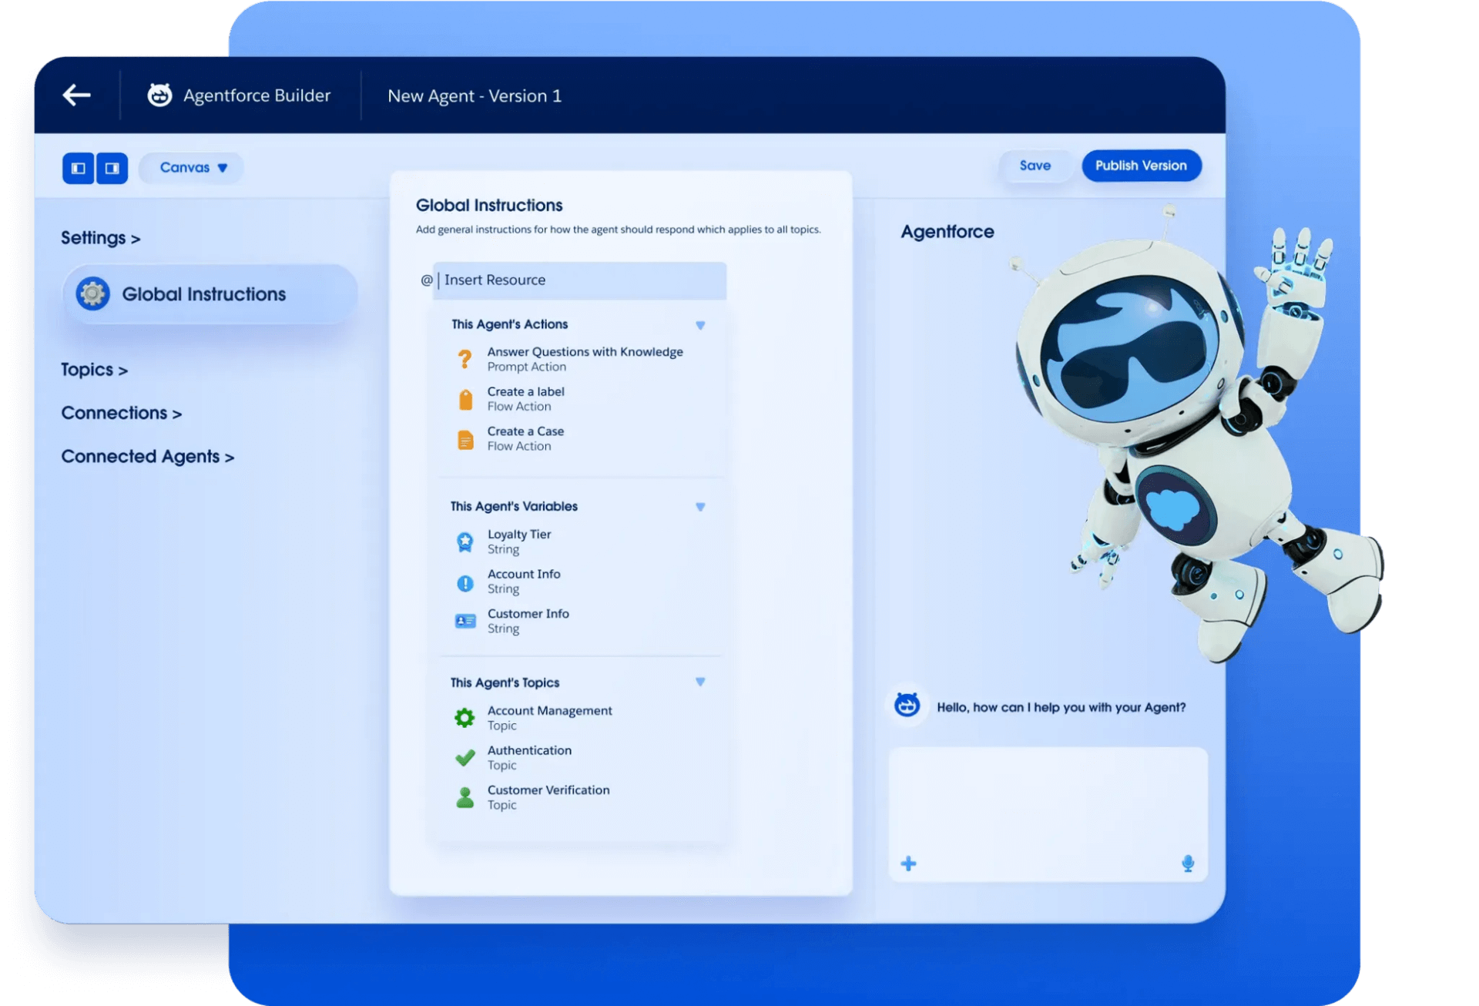The image size is (1479, 1006).
Task: Click the Authentication topic checkmark icon
Action: pos(465,757)
